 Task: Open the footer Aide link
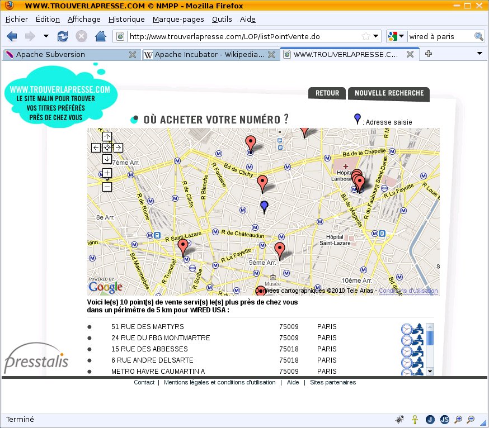pos(293,383)
